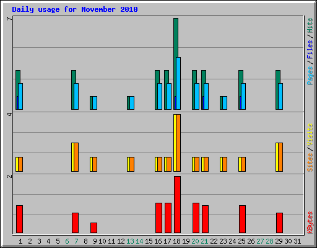317x248 pixels.
Task: Click the axis maximum value "4"
Action: click(x=9, y=114)
